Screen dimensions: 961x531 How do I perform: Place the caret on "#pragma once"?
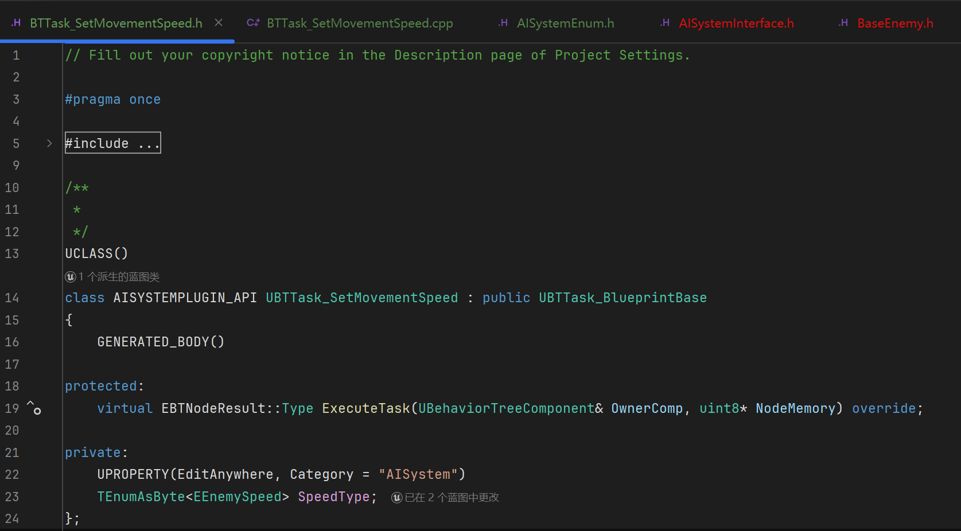pos(113,99)
